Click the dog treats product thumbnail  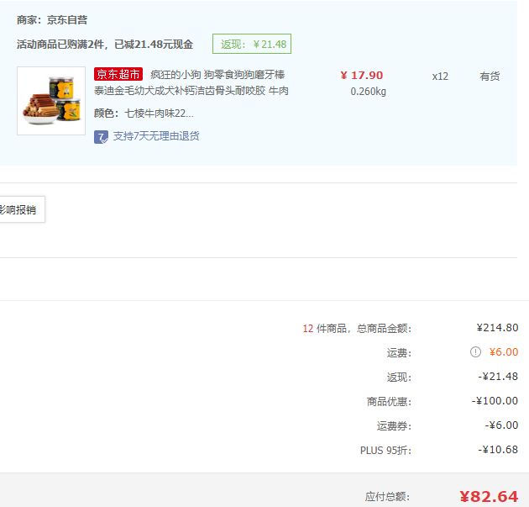(51, 101)
